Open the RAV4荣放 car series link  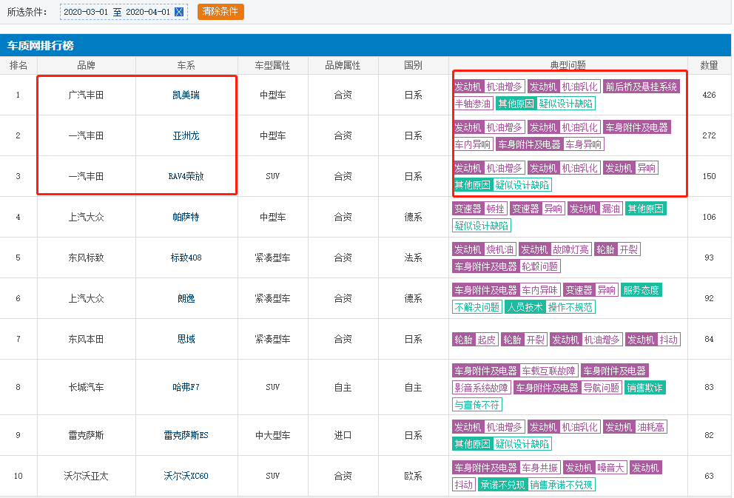coord(186,176)
